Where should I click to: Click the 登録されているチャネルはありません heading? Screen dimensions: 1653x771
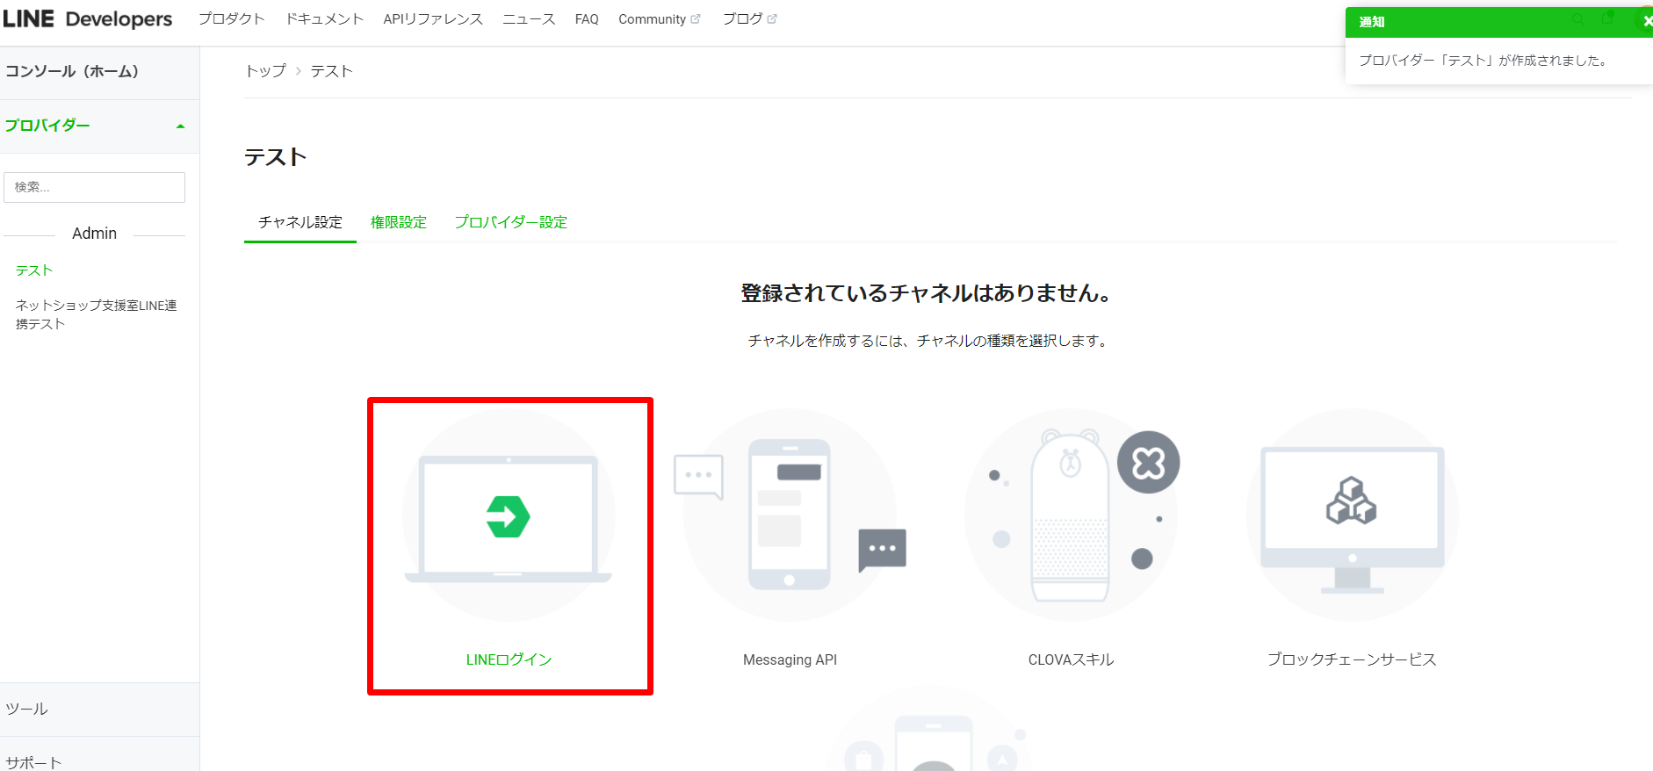pos(926,293)
